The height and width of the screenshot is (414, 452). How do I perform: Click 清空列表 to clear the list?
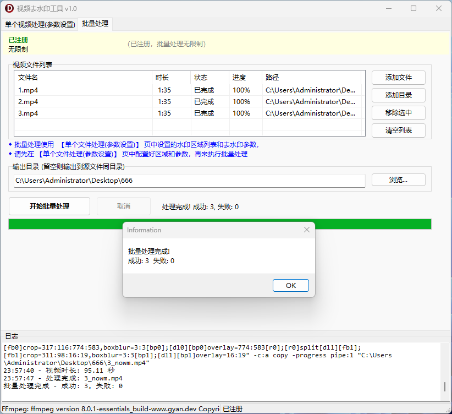click(x=398, y=130)
